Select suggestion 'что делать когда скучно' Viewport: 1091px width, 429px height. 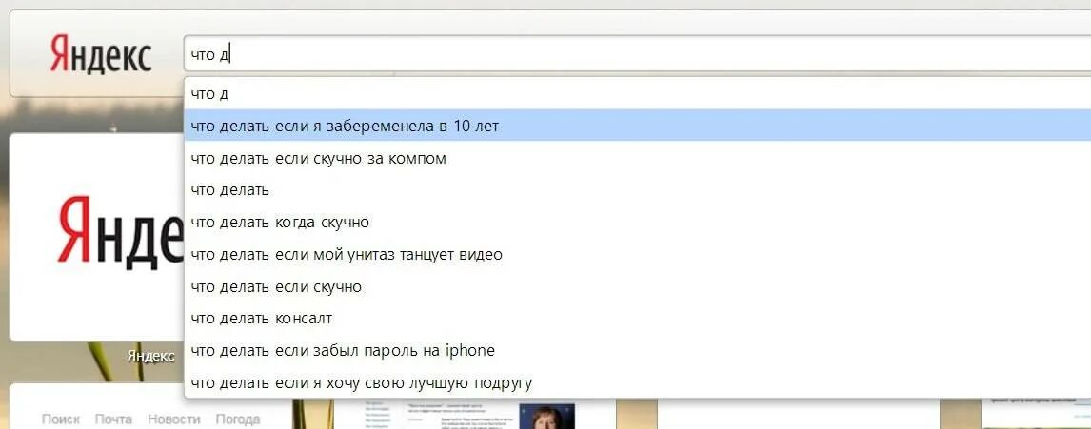[x=637, y=222]
